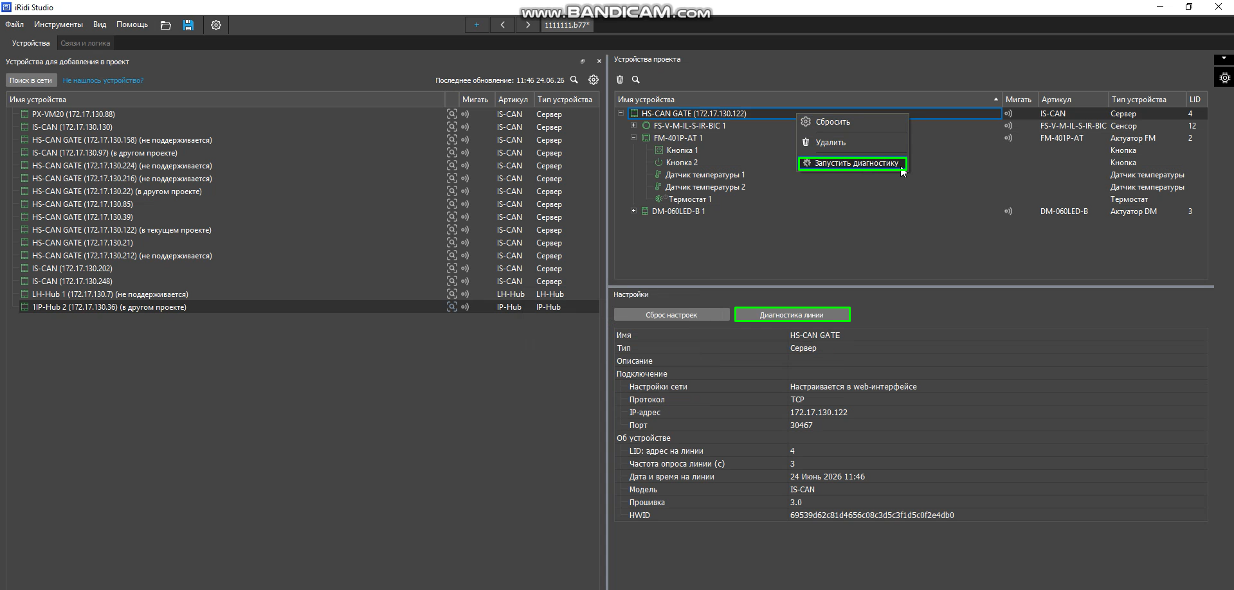
Task: Sort the left list by 'Артикул' column header
Action: click(x=513, y=100)
